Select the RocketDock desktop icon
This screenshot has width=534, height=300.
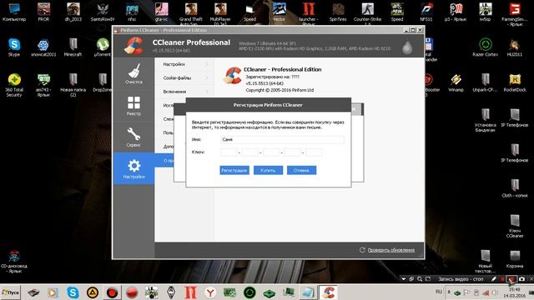(515, 82)
